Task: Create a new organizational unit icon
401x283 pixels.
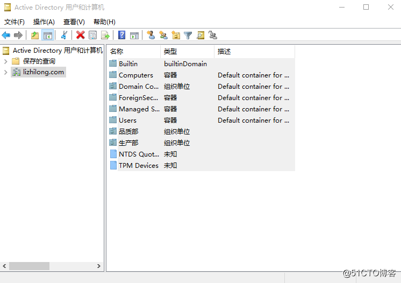Action: (x=176, y=35)
